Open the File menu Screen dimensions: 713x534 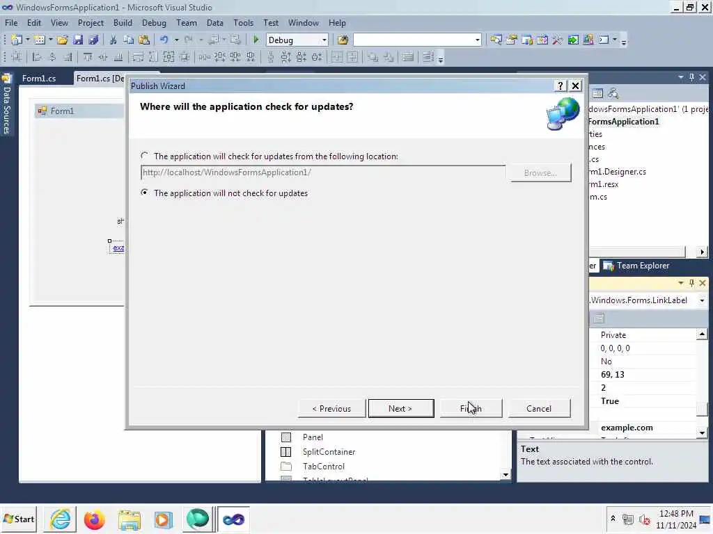[x=11, y=23]
